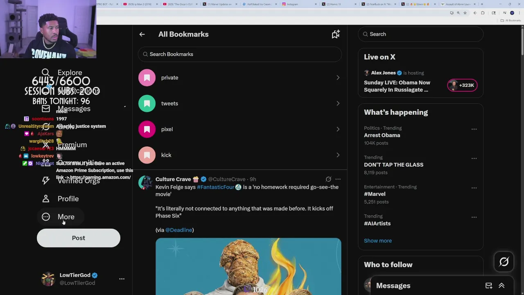This screenshot has width=524, height=295.
Task: Open the Arrest Obama trending topic
Action: point(382,135)
